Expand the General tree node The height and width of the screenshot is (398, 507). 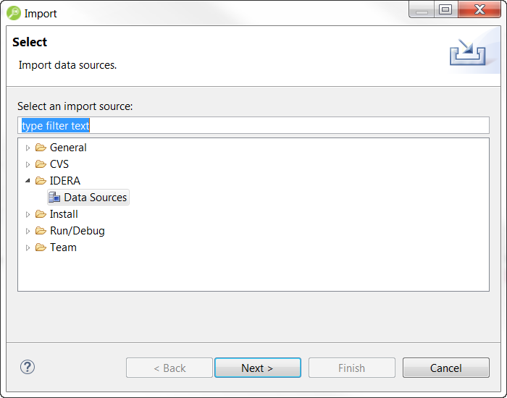pos(28,148)
